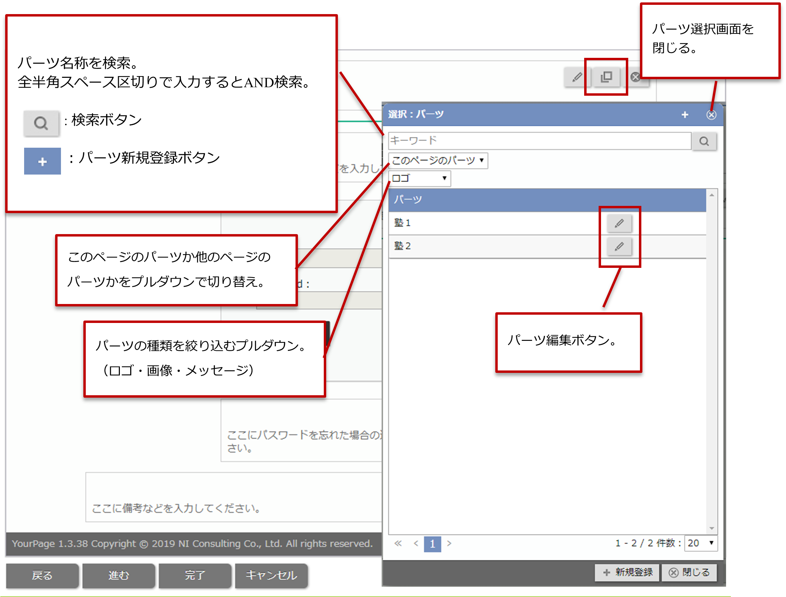Viewport: 786px width, 597px height.
Task: Open the ロゴ part type dropdown
Action: coord(420,178)
